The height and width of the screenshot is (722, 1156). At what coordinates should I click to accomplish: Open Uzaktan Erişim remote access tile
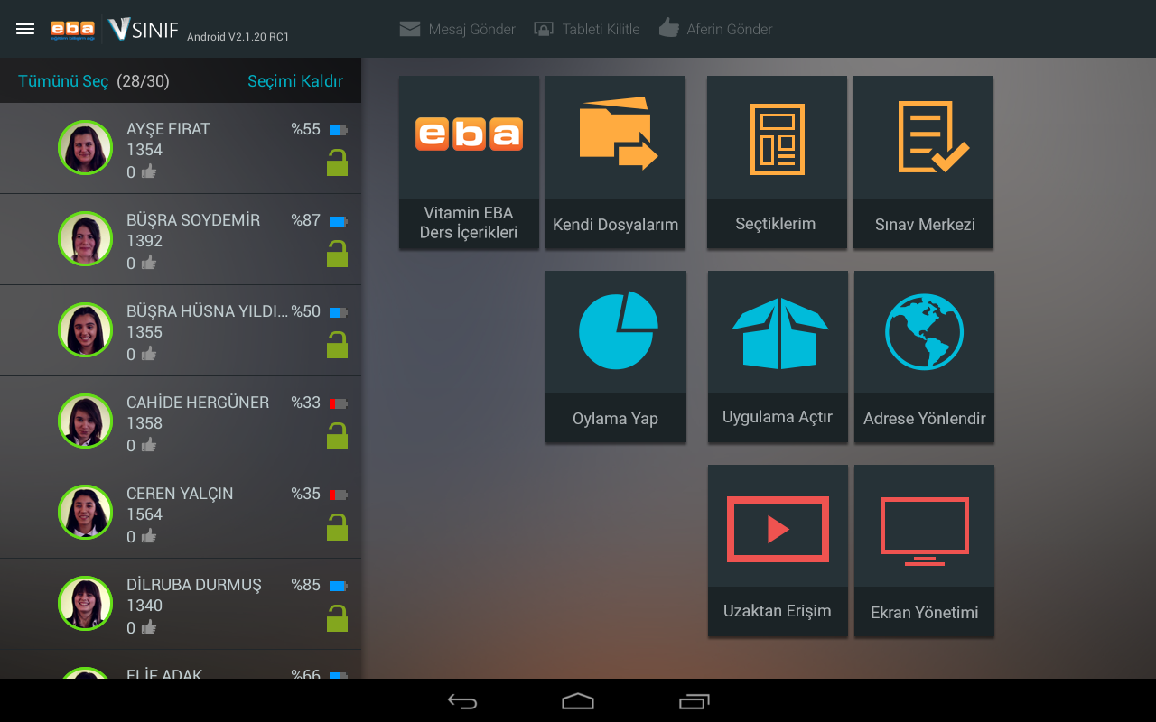pyautogui.click(x=778, y=551)
